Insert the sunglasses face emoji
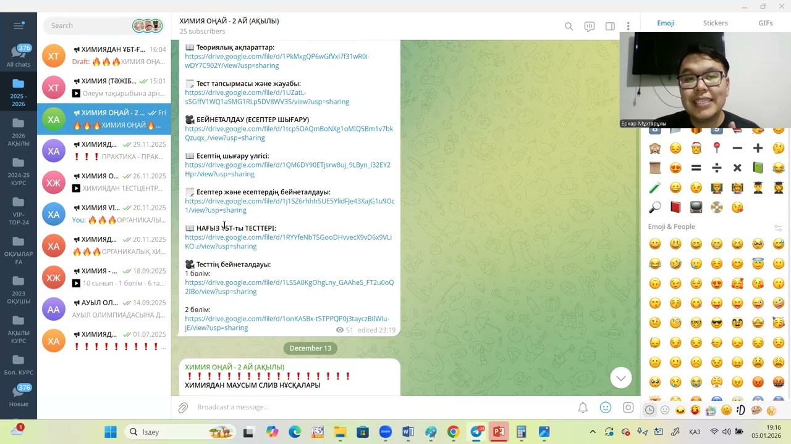Image resolution: width=791 pixels, height=444 pixels. click(x=717, y=323)
